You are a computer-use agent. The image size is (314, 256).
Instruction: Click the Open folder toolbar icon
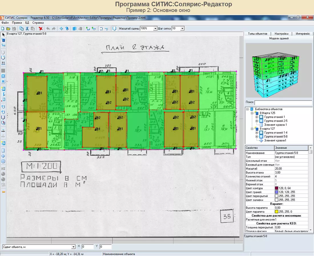(8, 28)
